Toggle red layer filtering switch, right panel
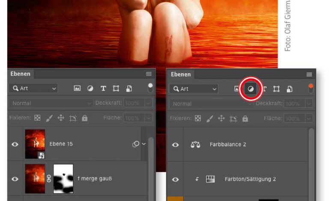Image resolution: width=334 pixels, height=201 pixels. [x=311, y=89]
